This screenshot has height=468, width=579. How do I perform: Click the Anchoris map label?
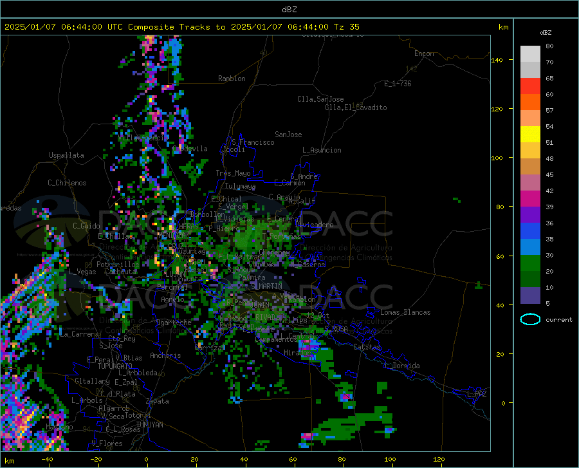point(165,355)
